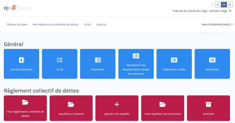Click the plus icon to ajouter une requête

point(117,104)
